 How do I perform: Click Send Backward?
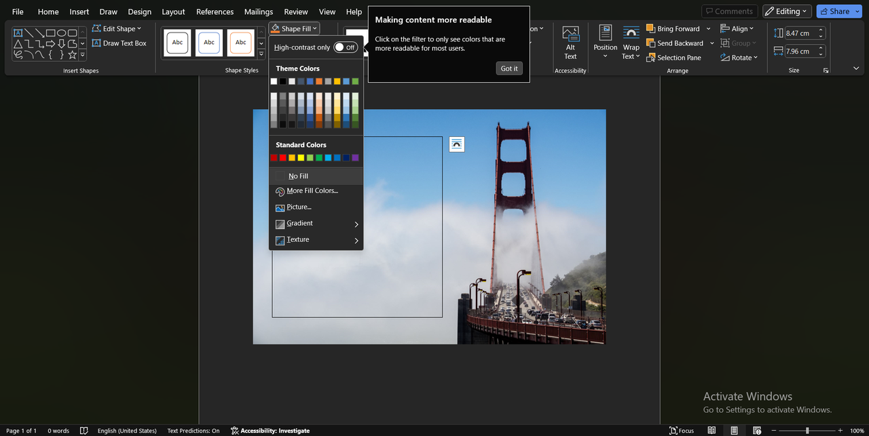pyautogui.click(x=674, y=43)
